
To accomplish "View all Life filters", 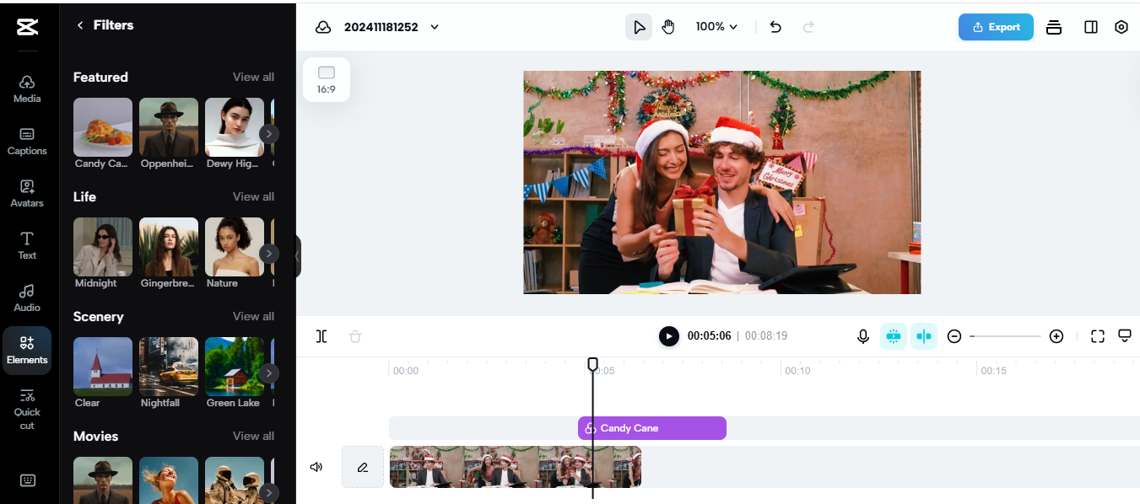I will (x=253, y=196).
